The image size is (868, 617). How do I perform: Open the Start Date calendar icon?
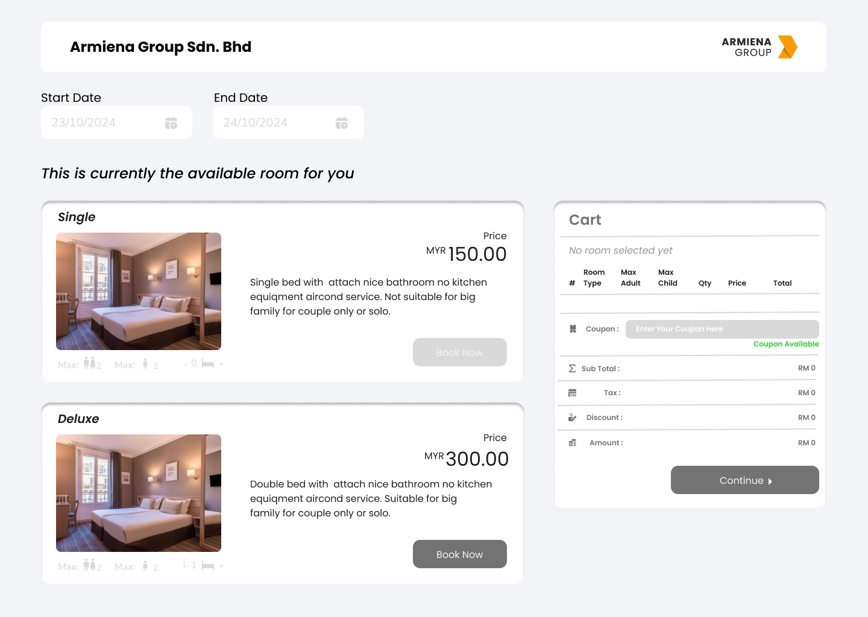pyautogui.click(x=171, y=123)
